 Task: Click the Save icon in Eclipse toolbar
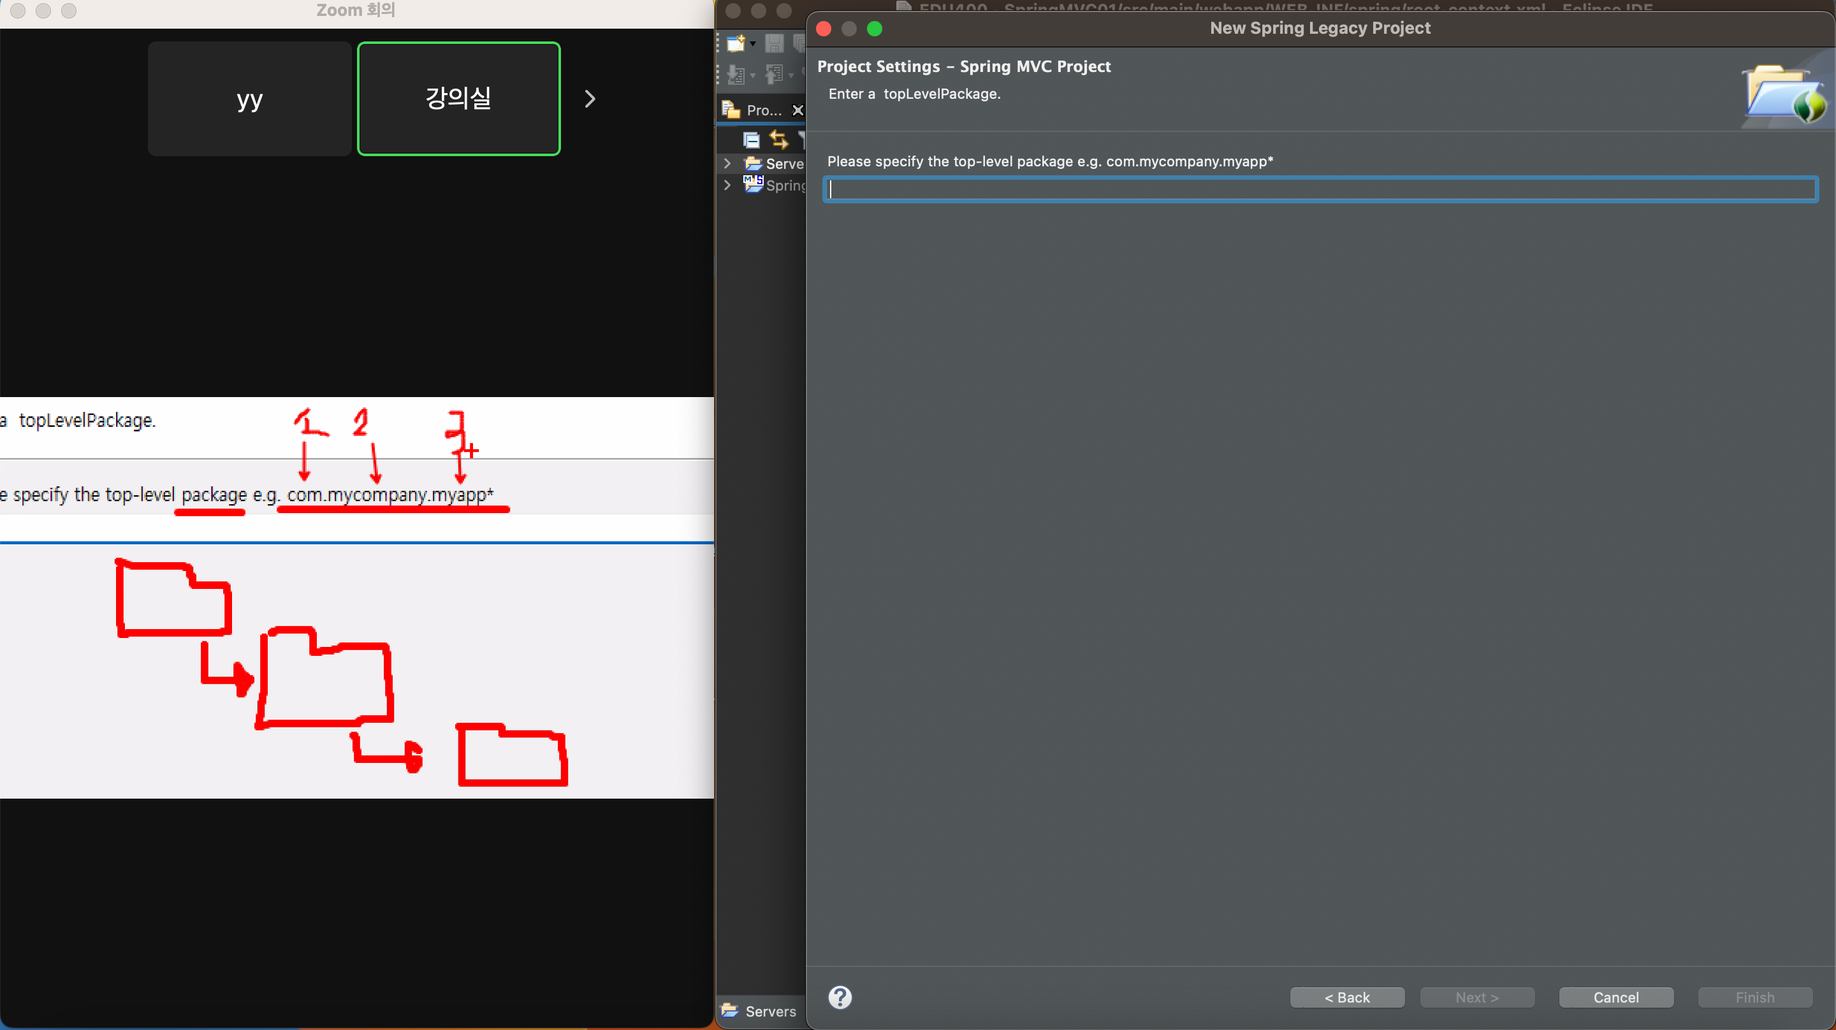774,43
